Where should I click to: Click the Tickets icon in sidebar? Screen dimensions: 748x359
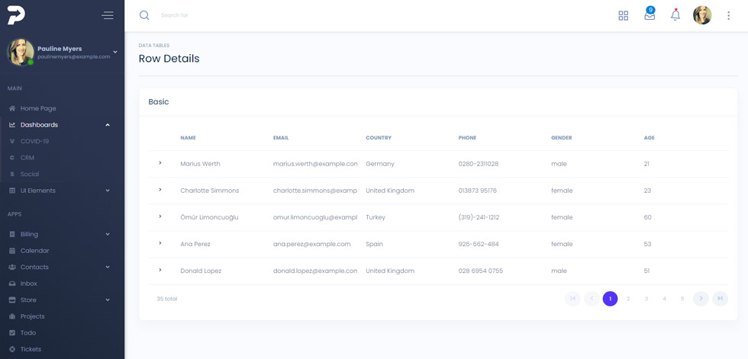[12, 349]
